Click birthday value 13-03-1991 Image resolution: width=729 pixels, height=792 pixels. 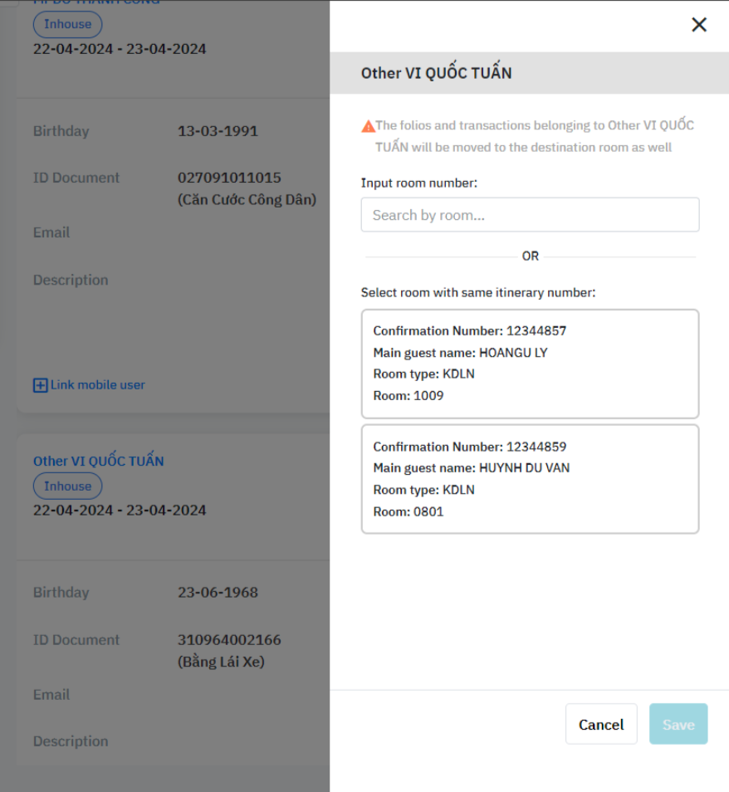(218, 131)
